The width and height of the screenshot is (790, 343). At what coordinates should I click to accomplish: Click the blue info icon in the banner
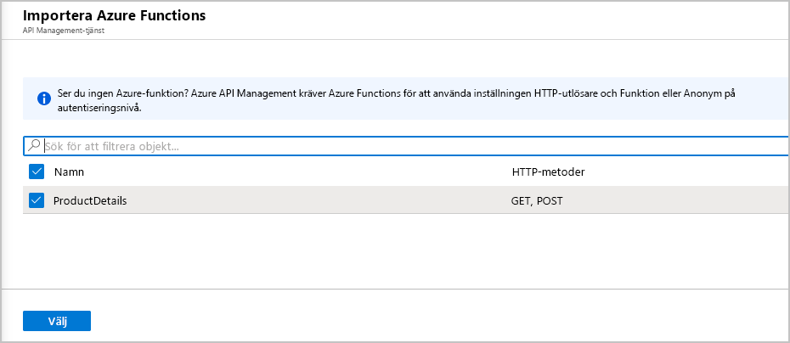click(x=44, y=98)
